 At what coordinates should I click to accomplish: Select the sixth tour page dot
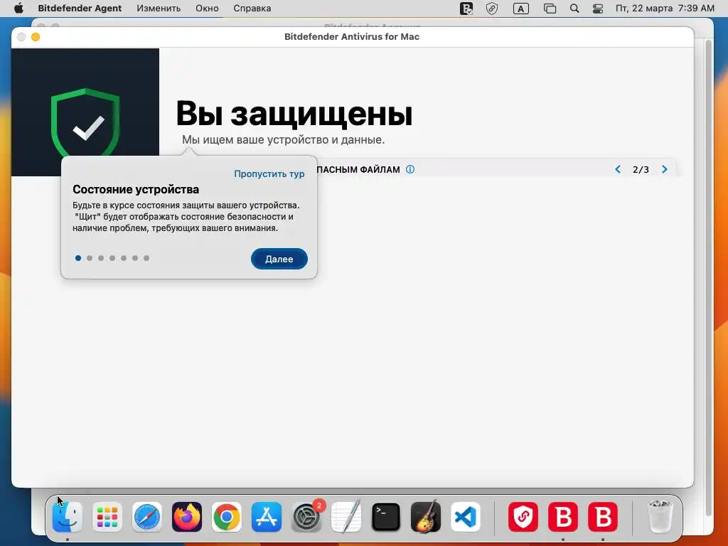coord(135,258)
